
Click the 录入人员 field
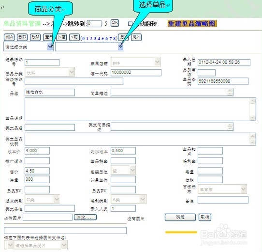(x=123, y=208)
